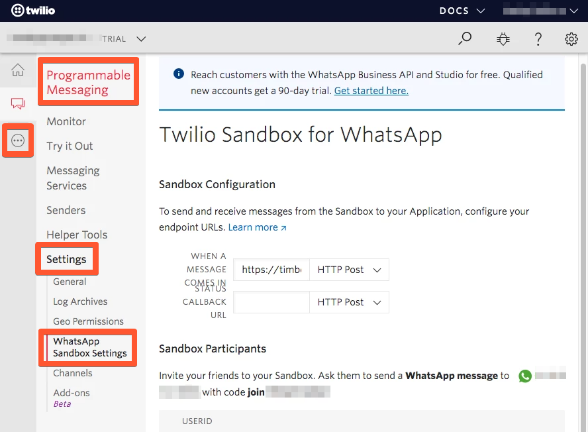This screenshot has width=588, height=432.
Task: Open Geo Permissions
Action: (x=89, y=321)
